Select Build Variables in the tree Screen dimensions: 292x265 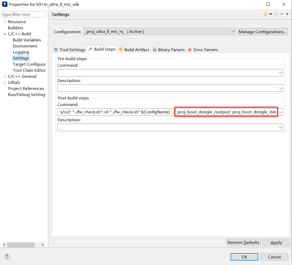pyautogui.click(x=27, y=40)
